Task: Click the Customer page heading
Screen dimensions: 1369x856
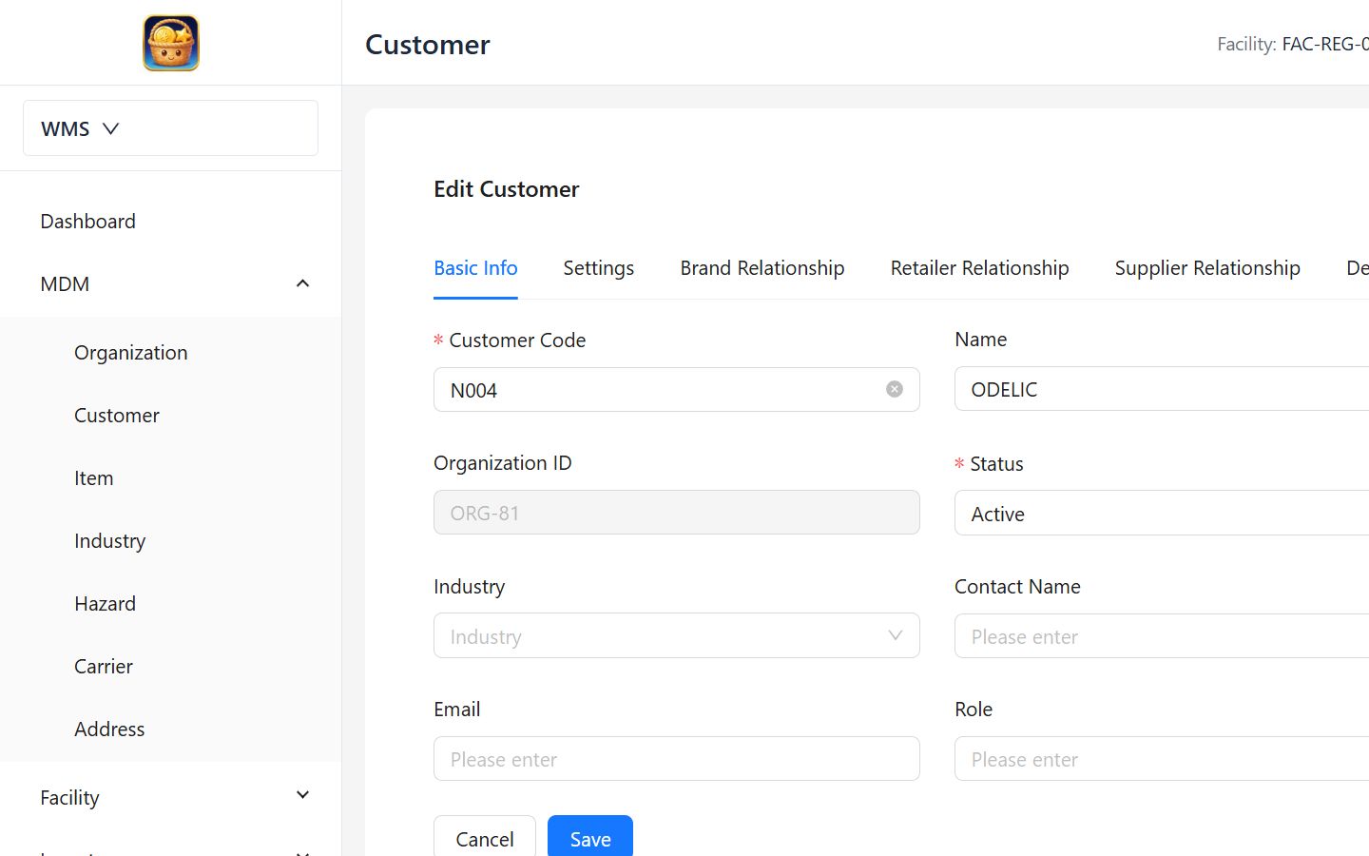Action: (x=428, y=45)
